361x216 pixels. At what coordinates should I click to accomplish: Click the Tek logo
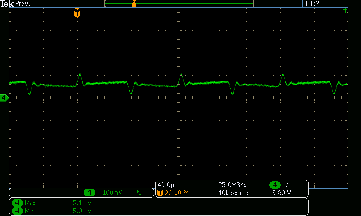pyautogui.click(x=7, y=4)
